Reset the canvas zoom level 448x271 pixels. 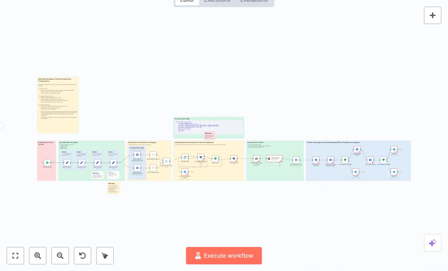coord(83,256)
